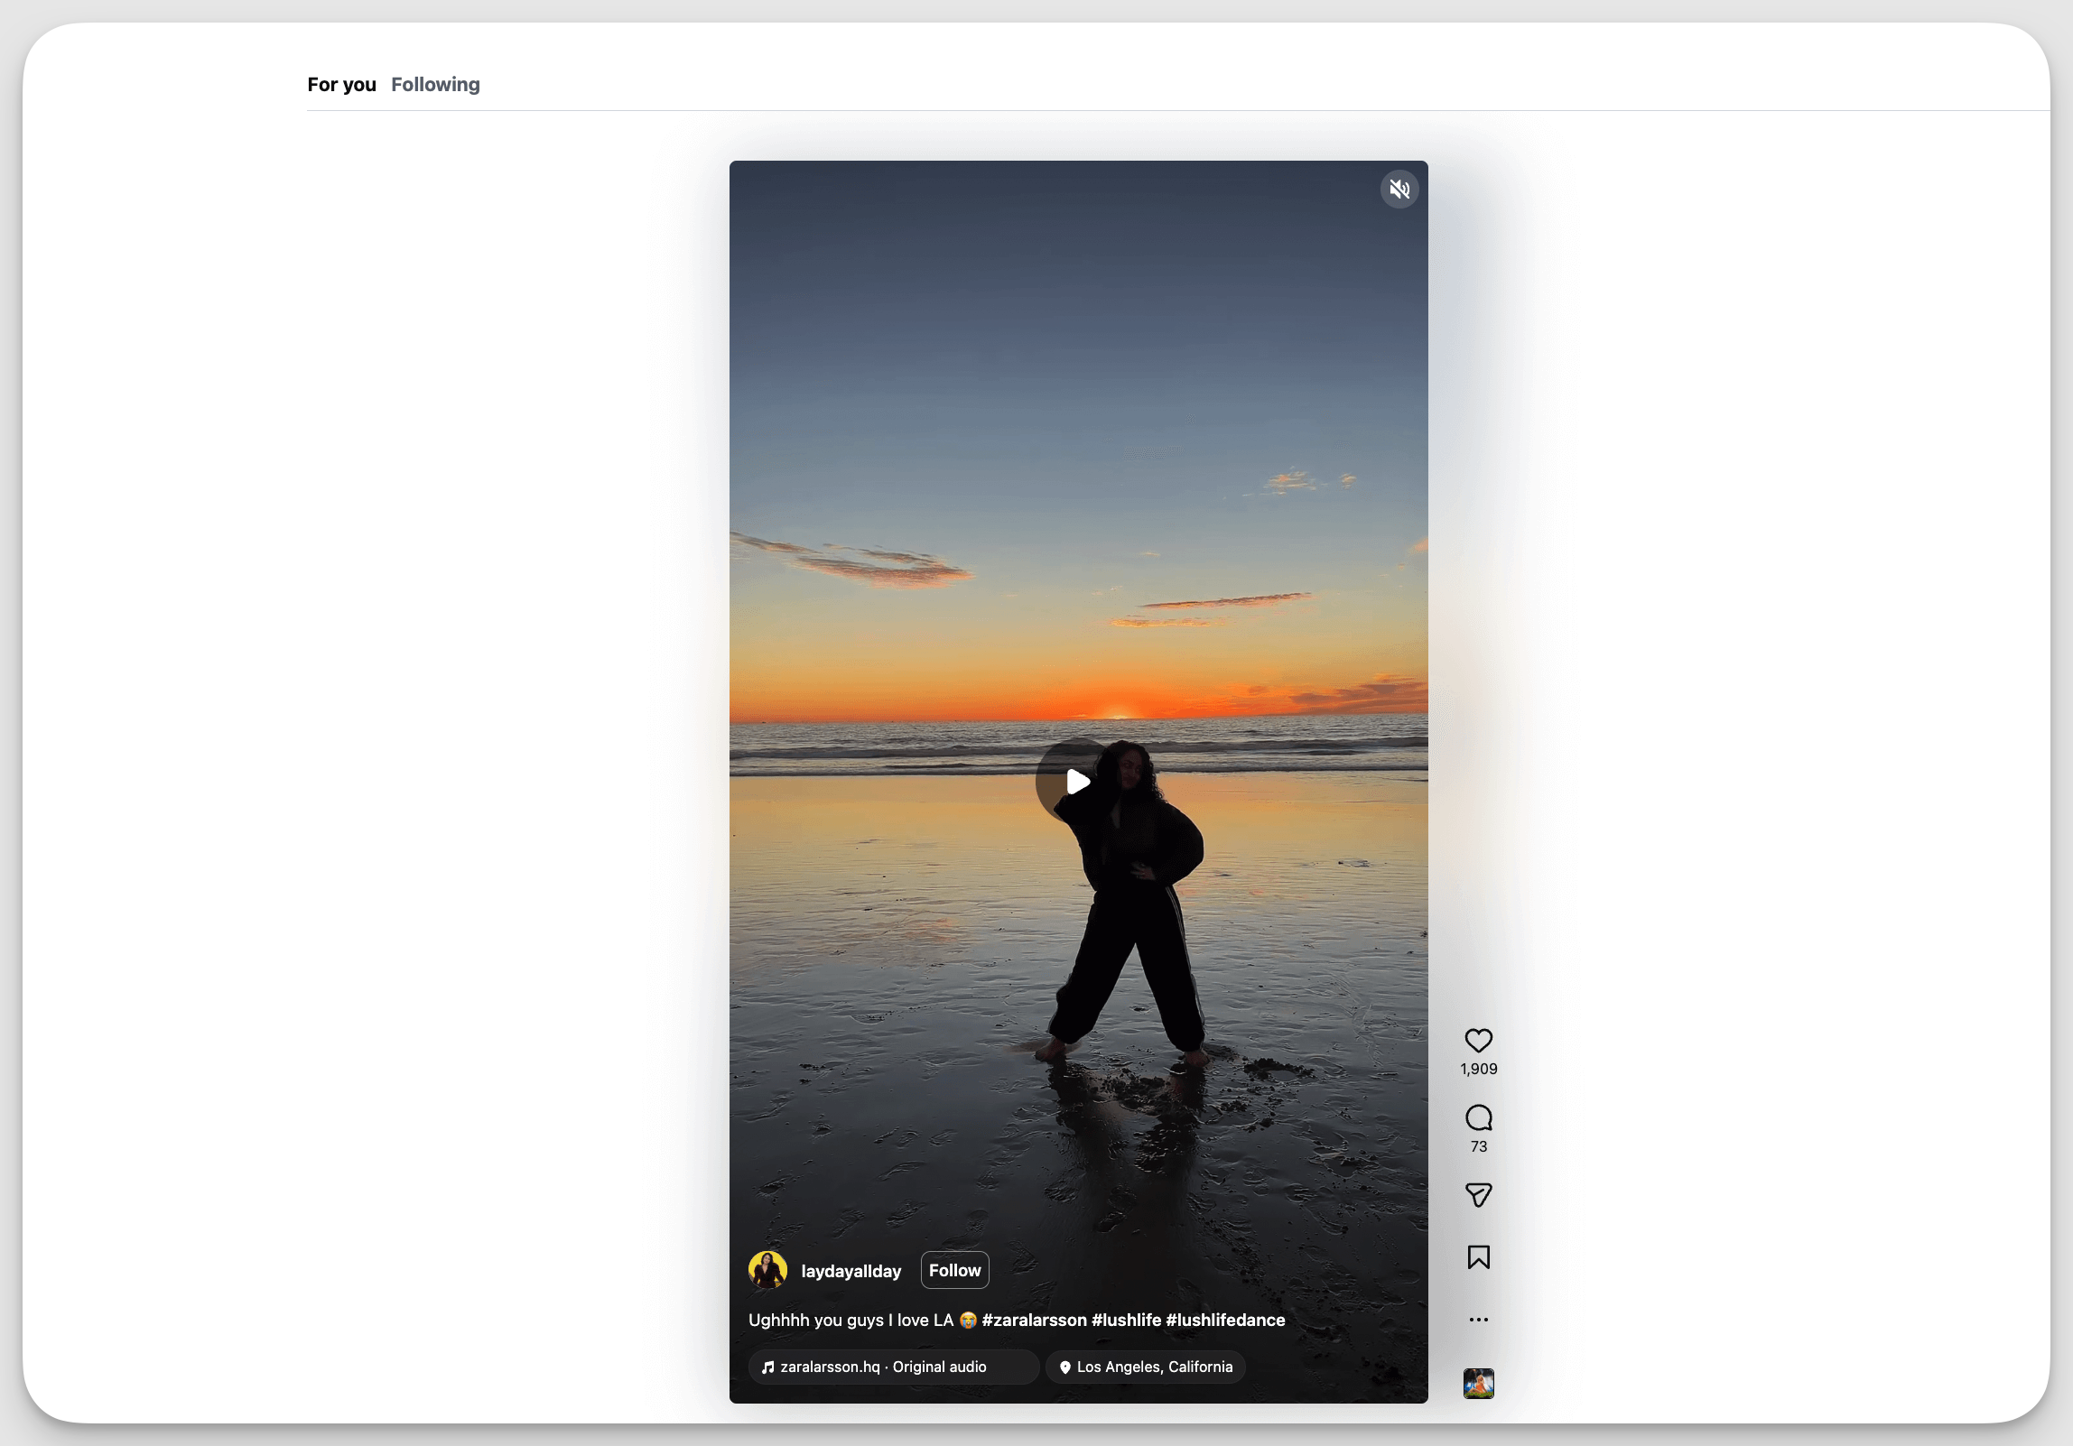Click the creator's profile picture
The height and width of the screenshot is (1446, 2073).
click(x=767, y=1270)
